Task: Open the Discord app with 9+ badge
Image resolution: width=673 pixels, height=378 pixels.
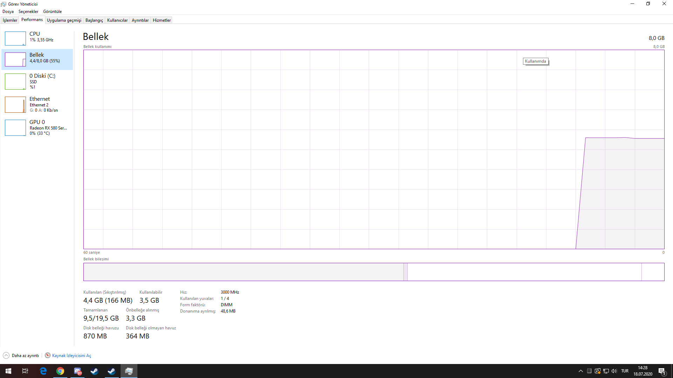Action: click(77, 371)
